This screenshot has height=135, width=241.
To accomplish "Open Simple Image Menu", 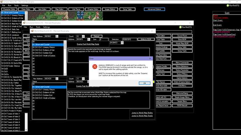I will (x=182, y=97).
